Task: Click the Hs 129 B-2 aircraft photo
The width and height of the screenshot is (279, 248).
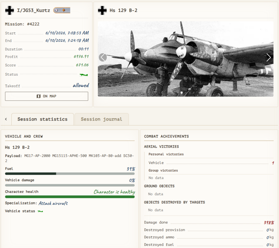Action: 186,59
